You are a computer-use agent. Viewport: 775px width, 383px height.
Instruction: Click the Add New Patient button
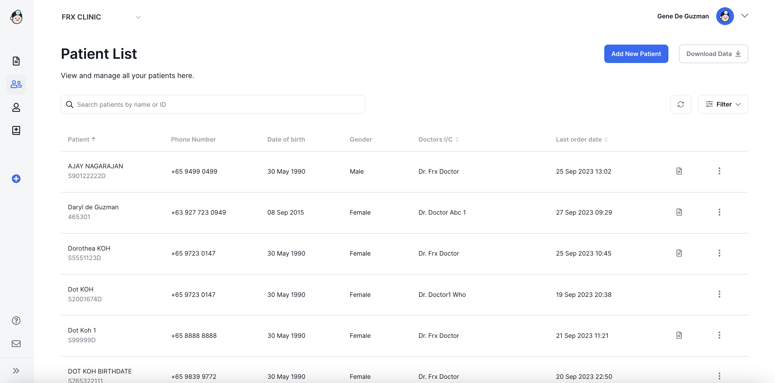pyautogui.click(x=636, y=54)
